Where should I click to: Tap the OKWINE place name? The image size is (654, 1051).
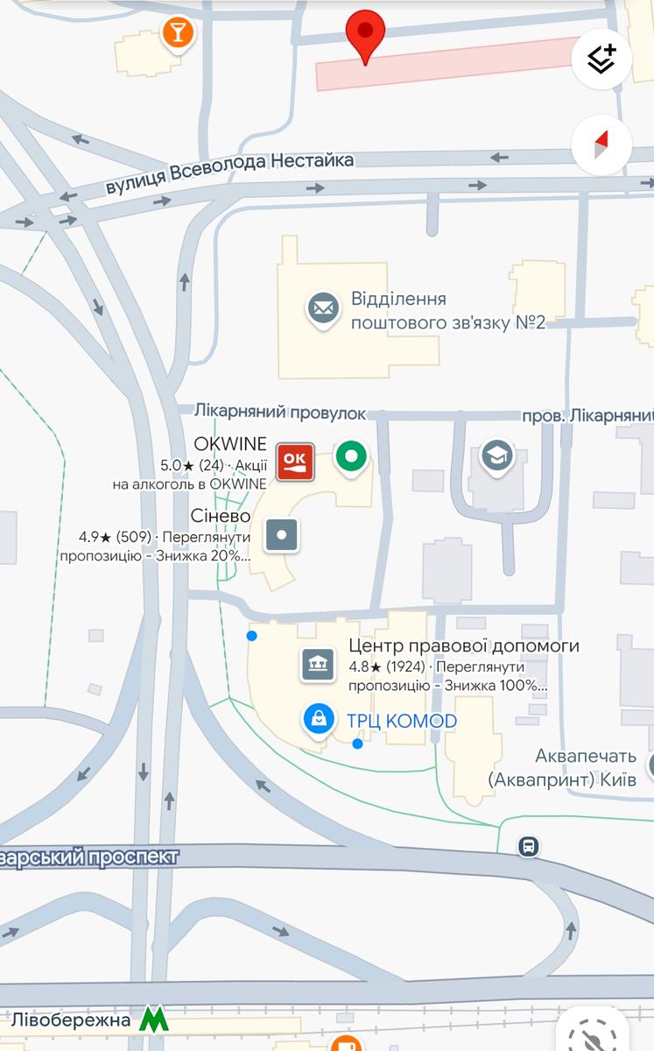pos(230,444)
